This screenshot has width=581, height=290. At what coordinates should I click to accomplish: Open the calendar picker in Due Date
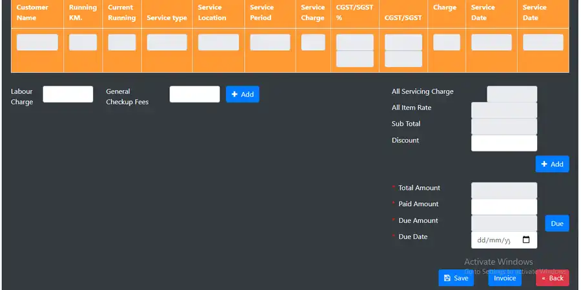click(525, 240)
